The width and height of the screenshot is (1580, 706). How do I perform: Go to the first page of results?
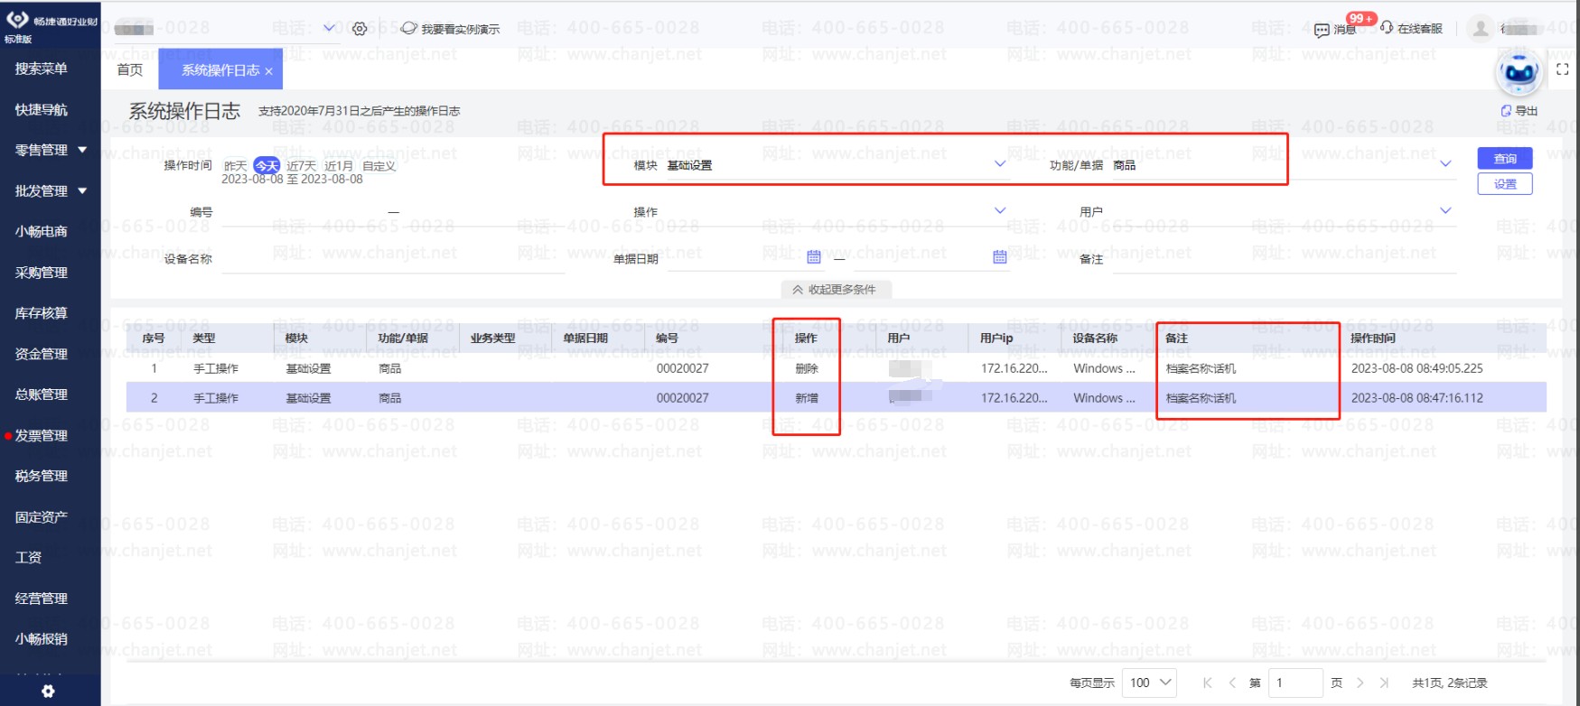(x=1207, y=683)
